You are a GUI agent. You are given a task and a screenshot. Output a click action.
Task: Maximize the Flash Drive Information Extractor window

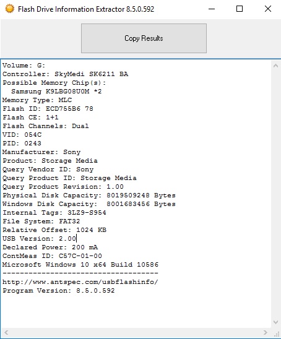tap(240, 9)
